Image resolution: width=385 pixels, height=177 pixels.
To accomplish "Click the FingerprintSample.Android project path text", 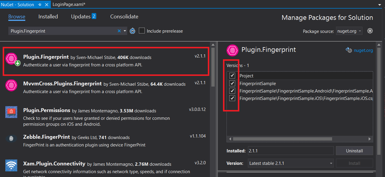I will [x=306, y=91].
